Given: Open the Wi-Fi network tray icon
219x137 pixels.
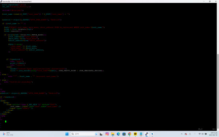Looking at the screenshot, I should pyautogui.click(x=200, y=134).
